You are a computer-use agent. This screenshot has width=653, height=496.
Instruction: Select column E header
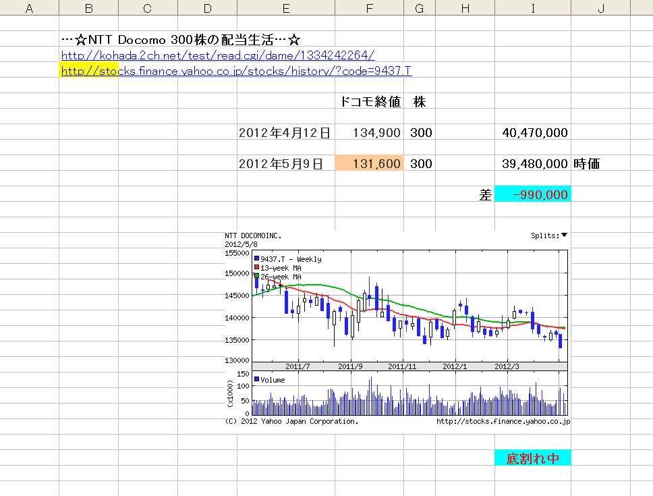[286, 8]
